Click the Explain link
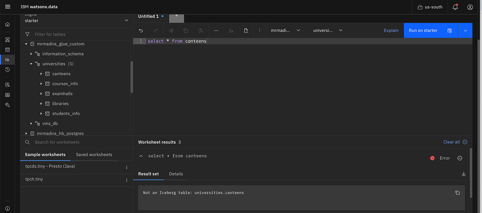482x213 pixels. (x=391, y=31)
